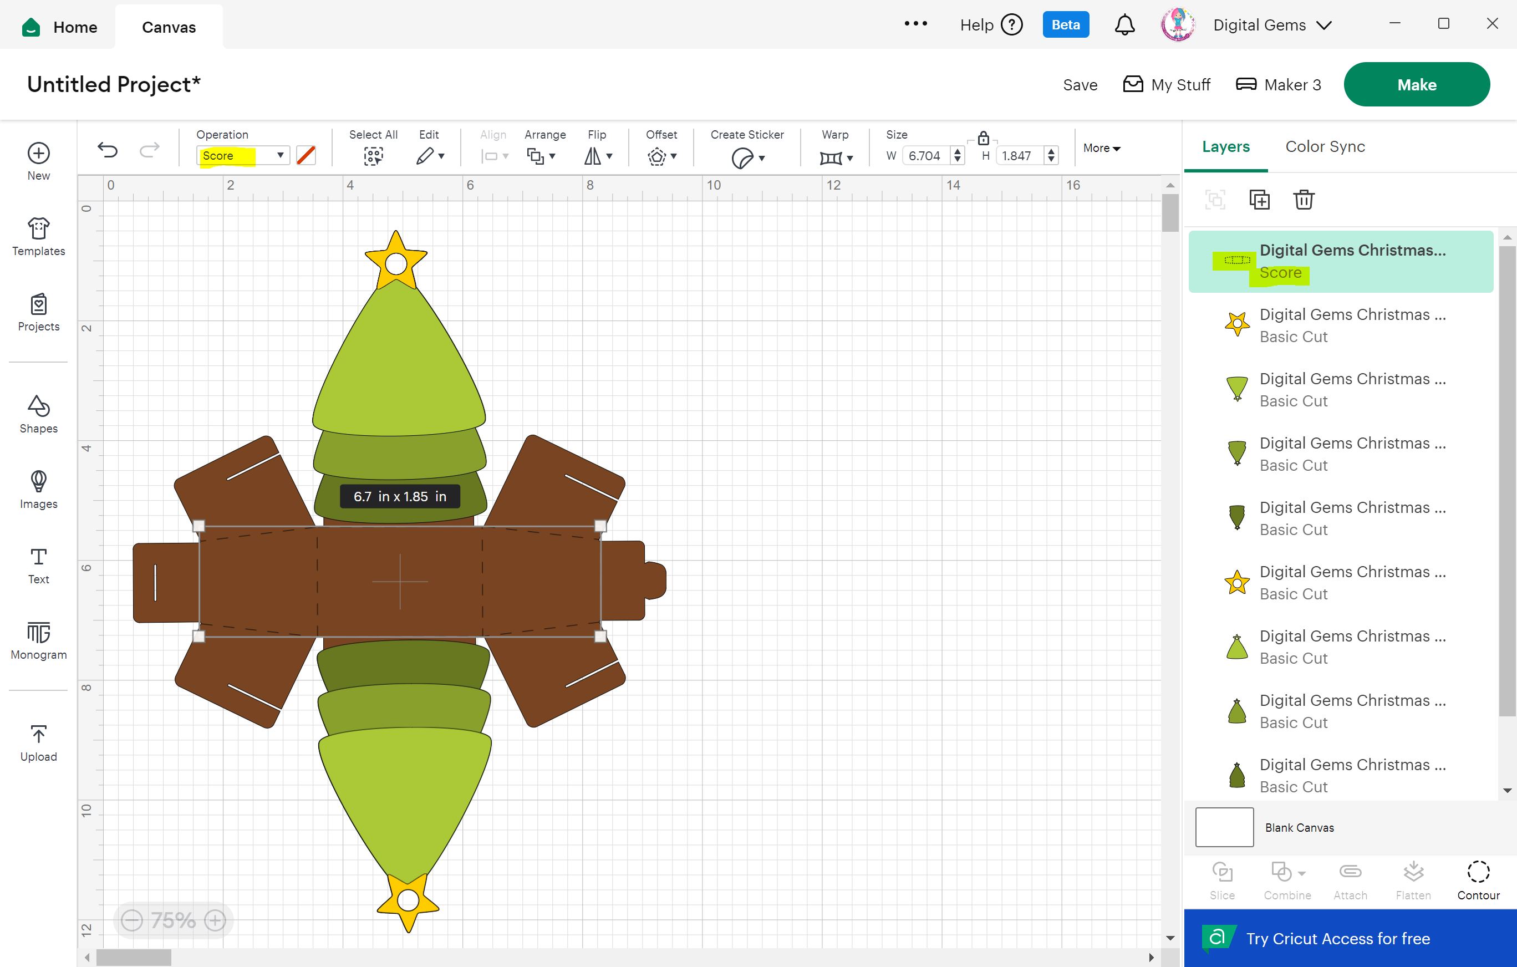Delete layer with trash icon
This screenshot has width=1517, height=967.
(1303, 200)
